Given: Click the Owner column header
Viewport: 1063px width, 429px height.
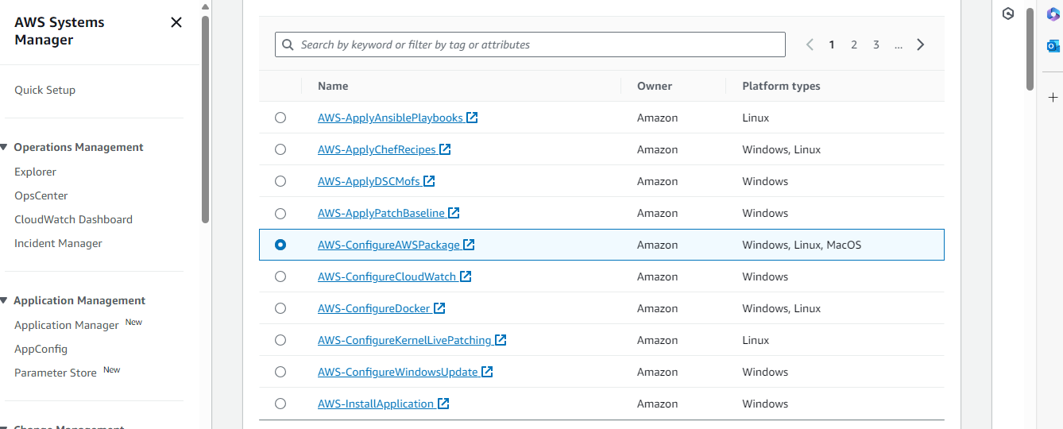Looking at the screenshot, I should pos(655,86).
